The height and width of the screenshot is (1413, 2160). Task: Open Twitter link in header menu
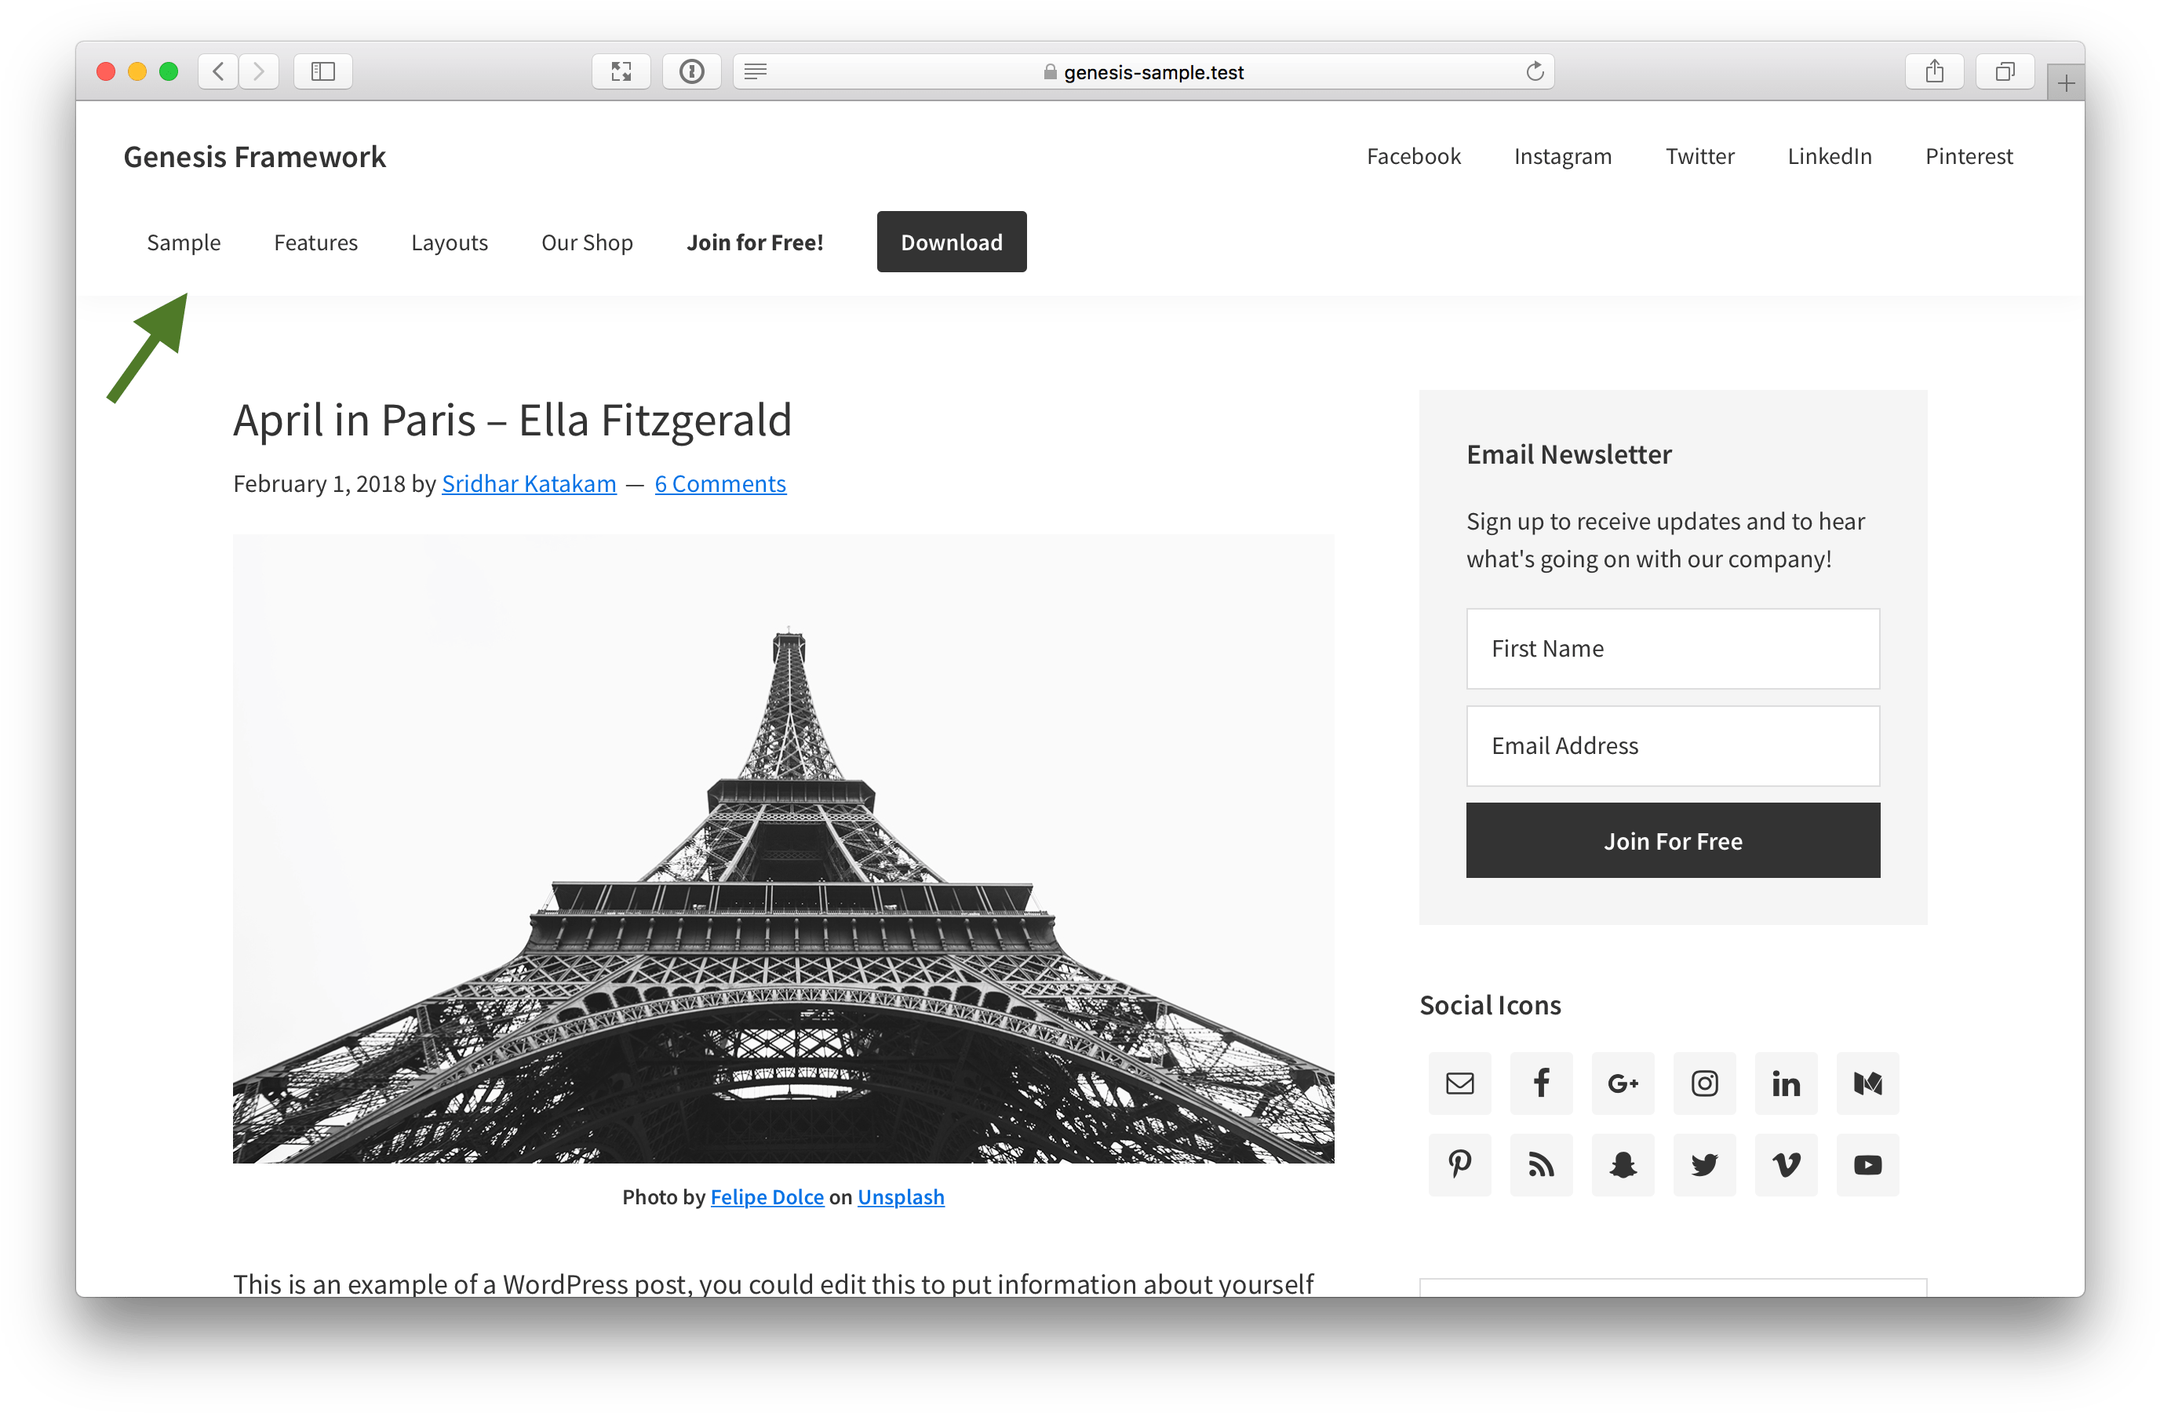click(1700, 156)
